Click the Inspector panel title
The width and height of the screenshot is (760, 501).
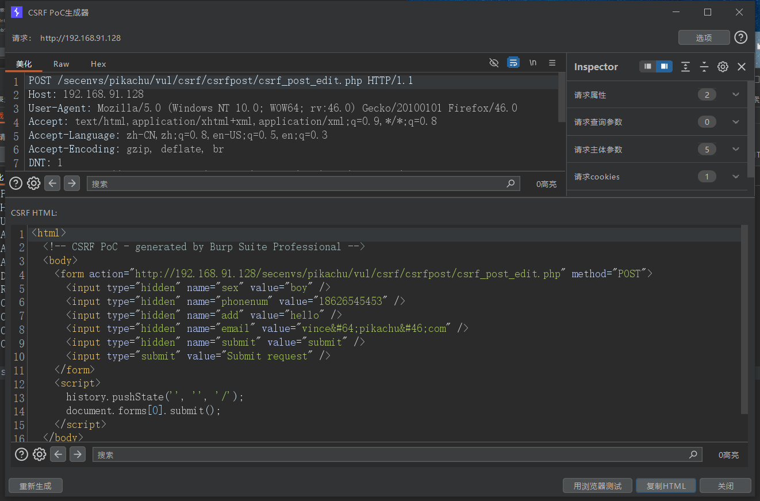596,67
